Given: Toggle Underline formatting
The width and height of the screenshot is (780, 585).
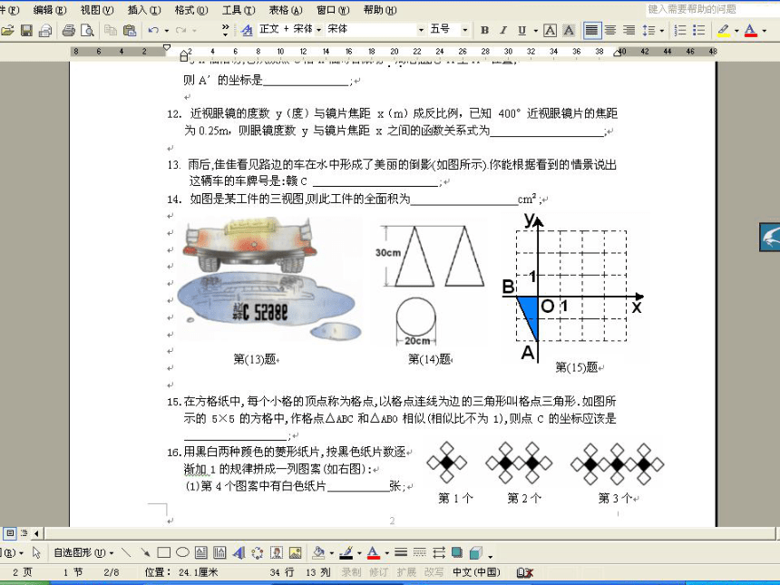Looking at the screenshot, I should pos(522,31).
